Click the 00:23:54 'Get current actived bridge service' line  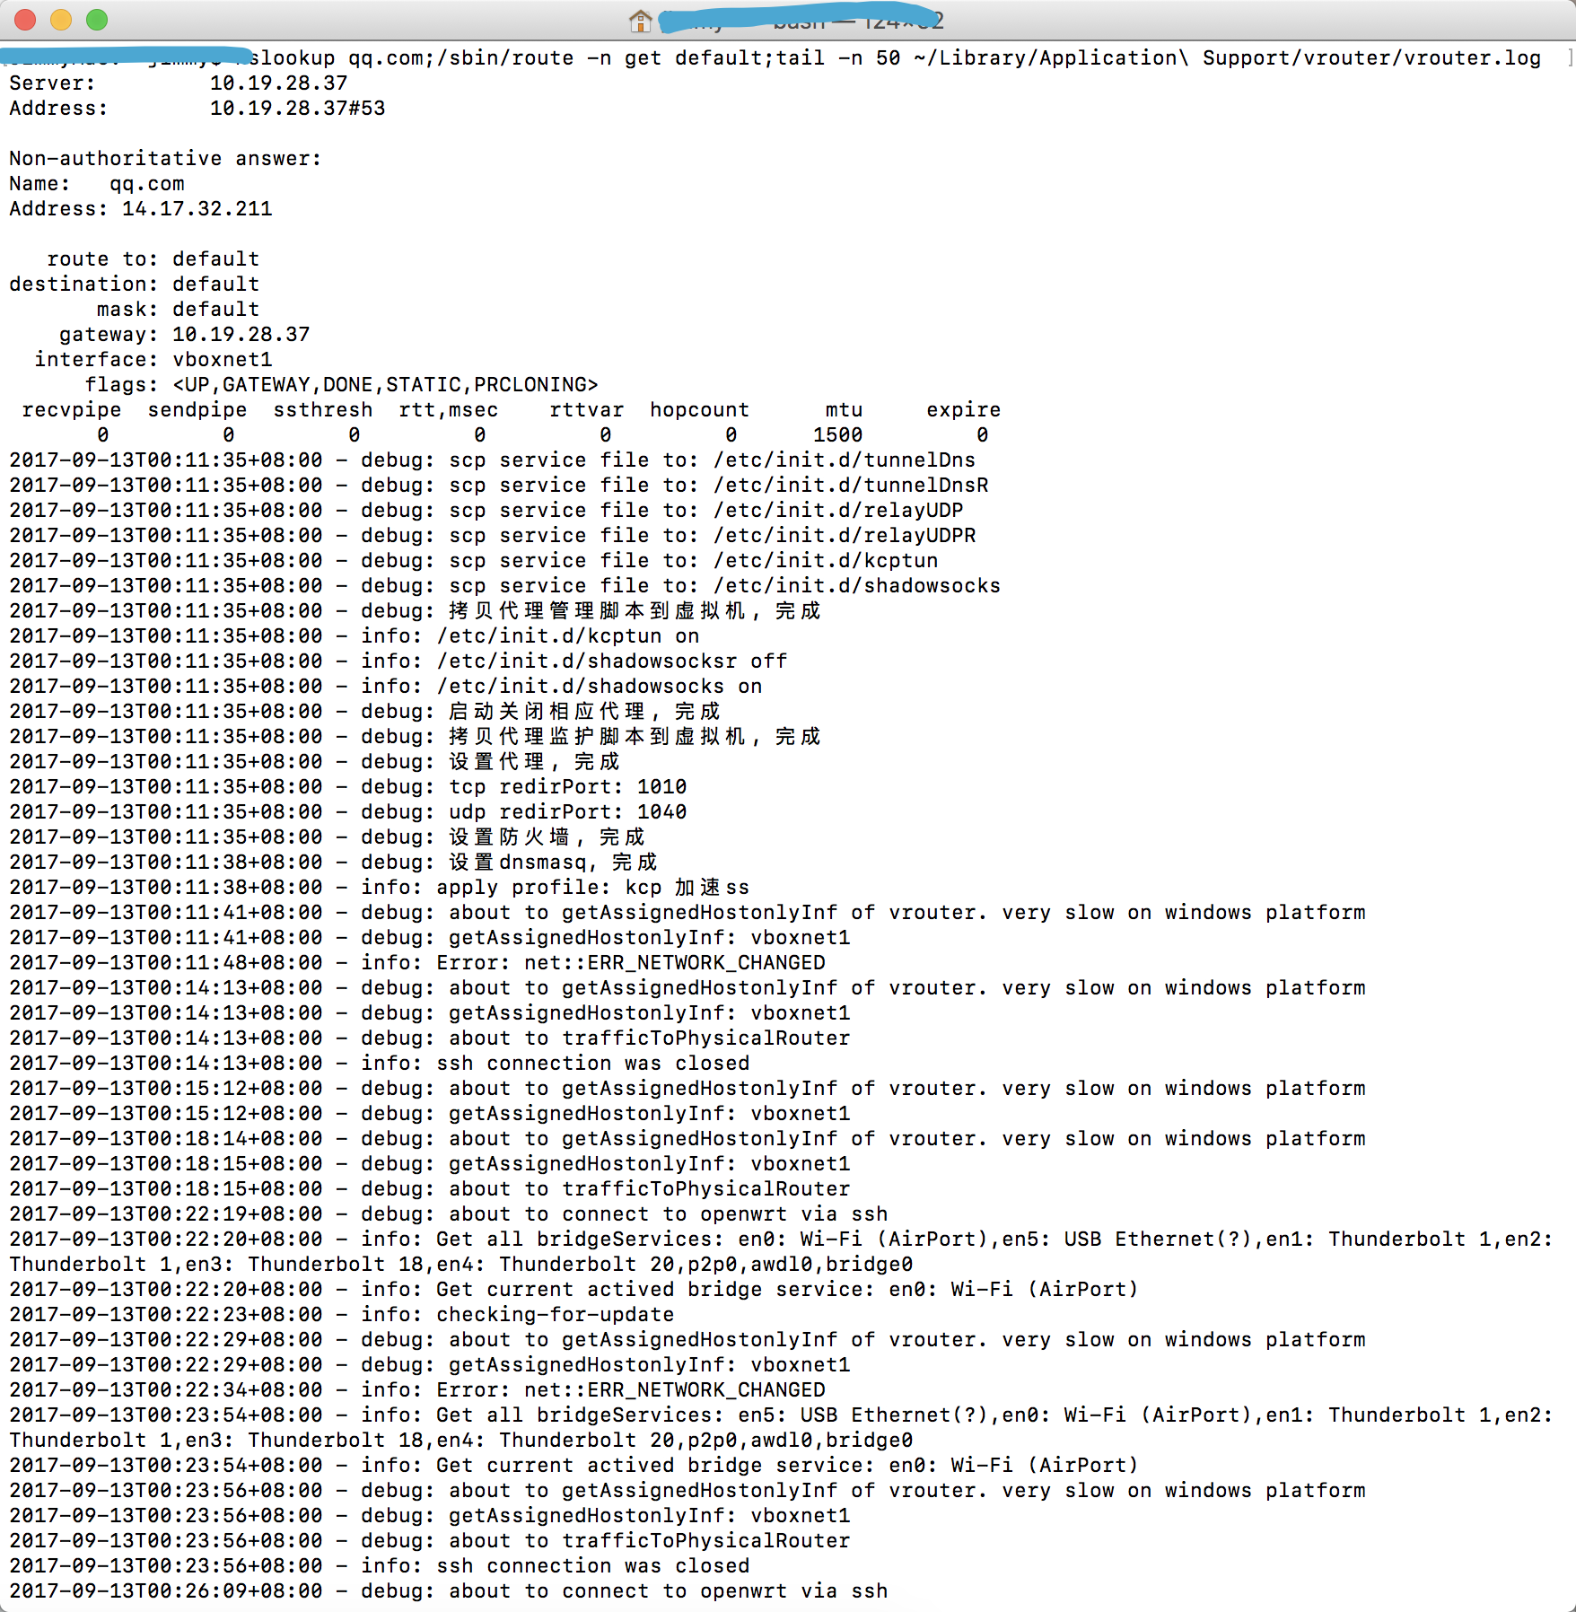pyautogui.click(x=574, y=1465)
